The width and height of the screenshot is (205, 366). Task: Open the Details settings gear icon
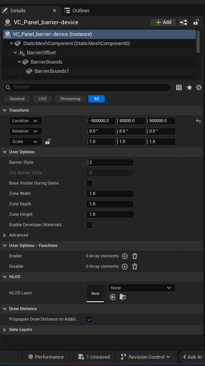(x=199, y=87)
